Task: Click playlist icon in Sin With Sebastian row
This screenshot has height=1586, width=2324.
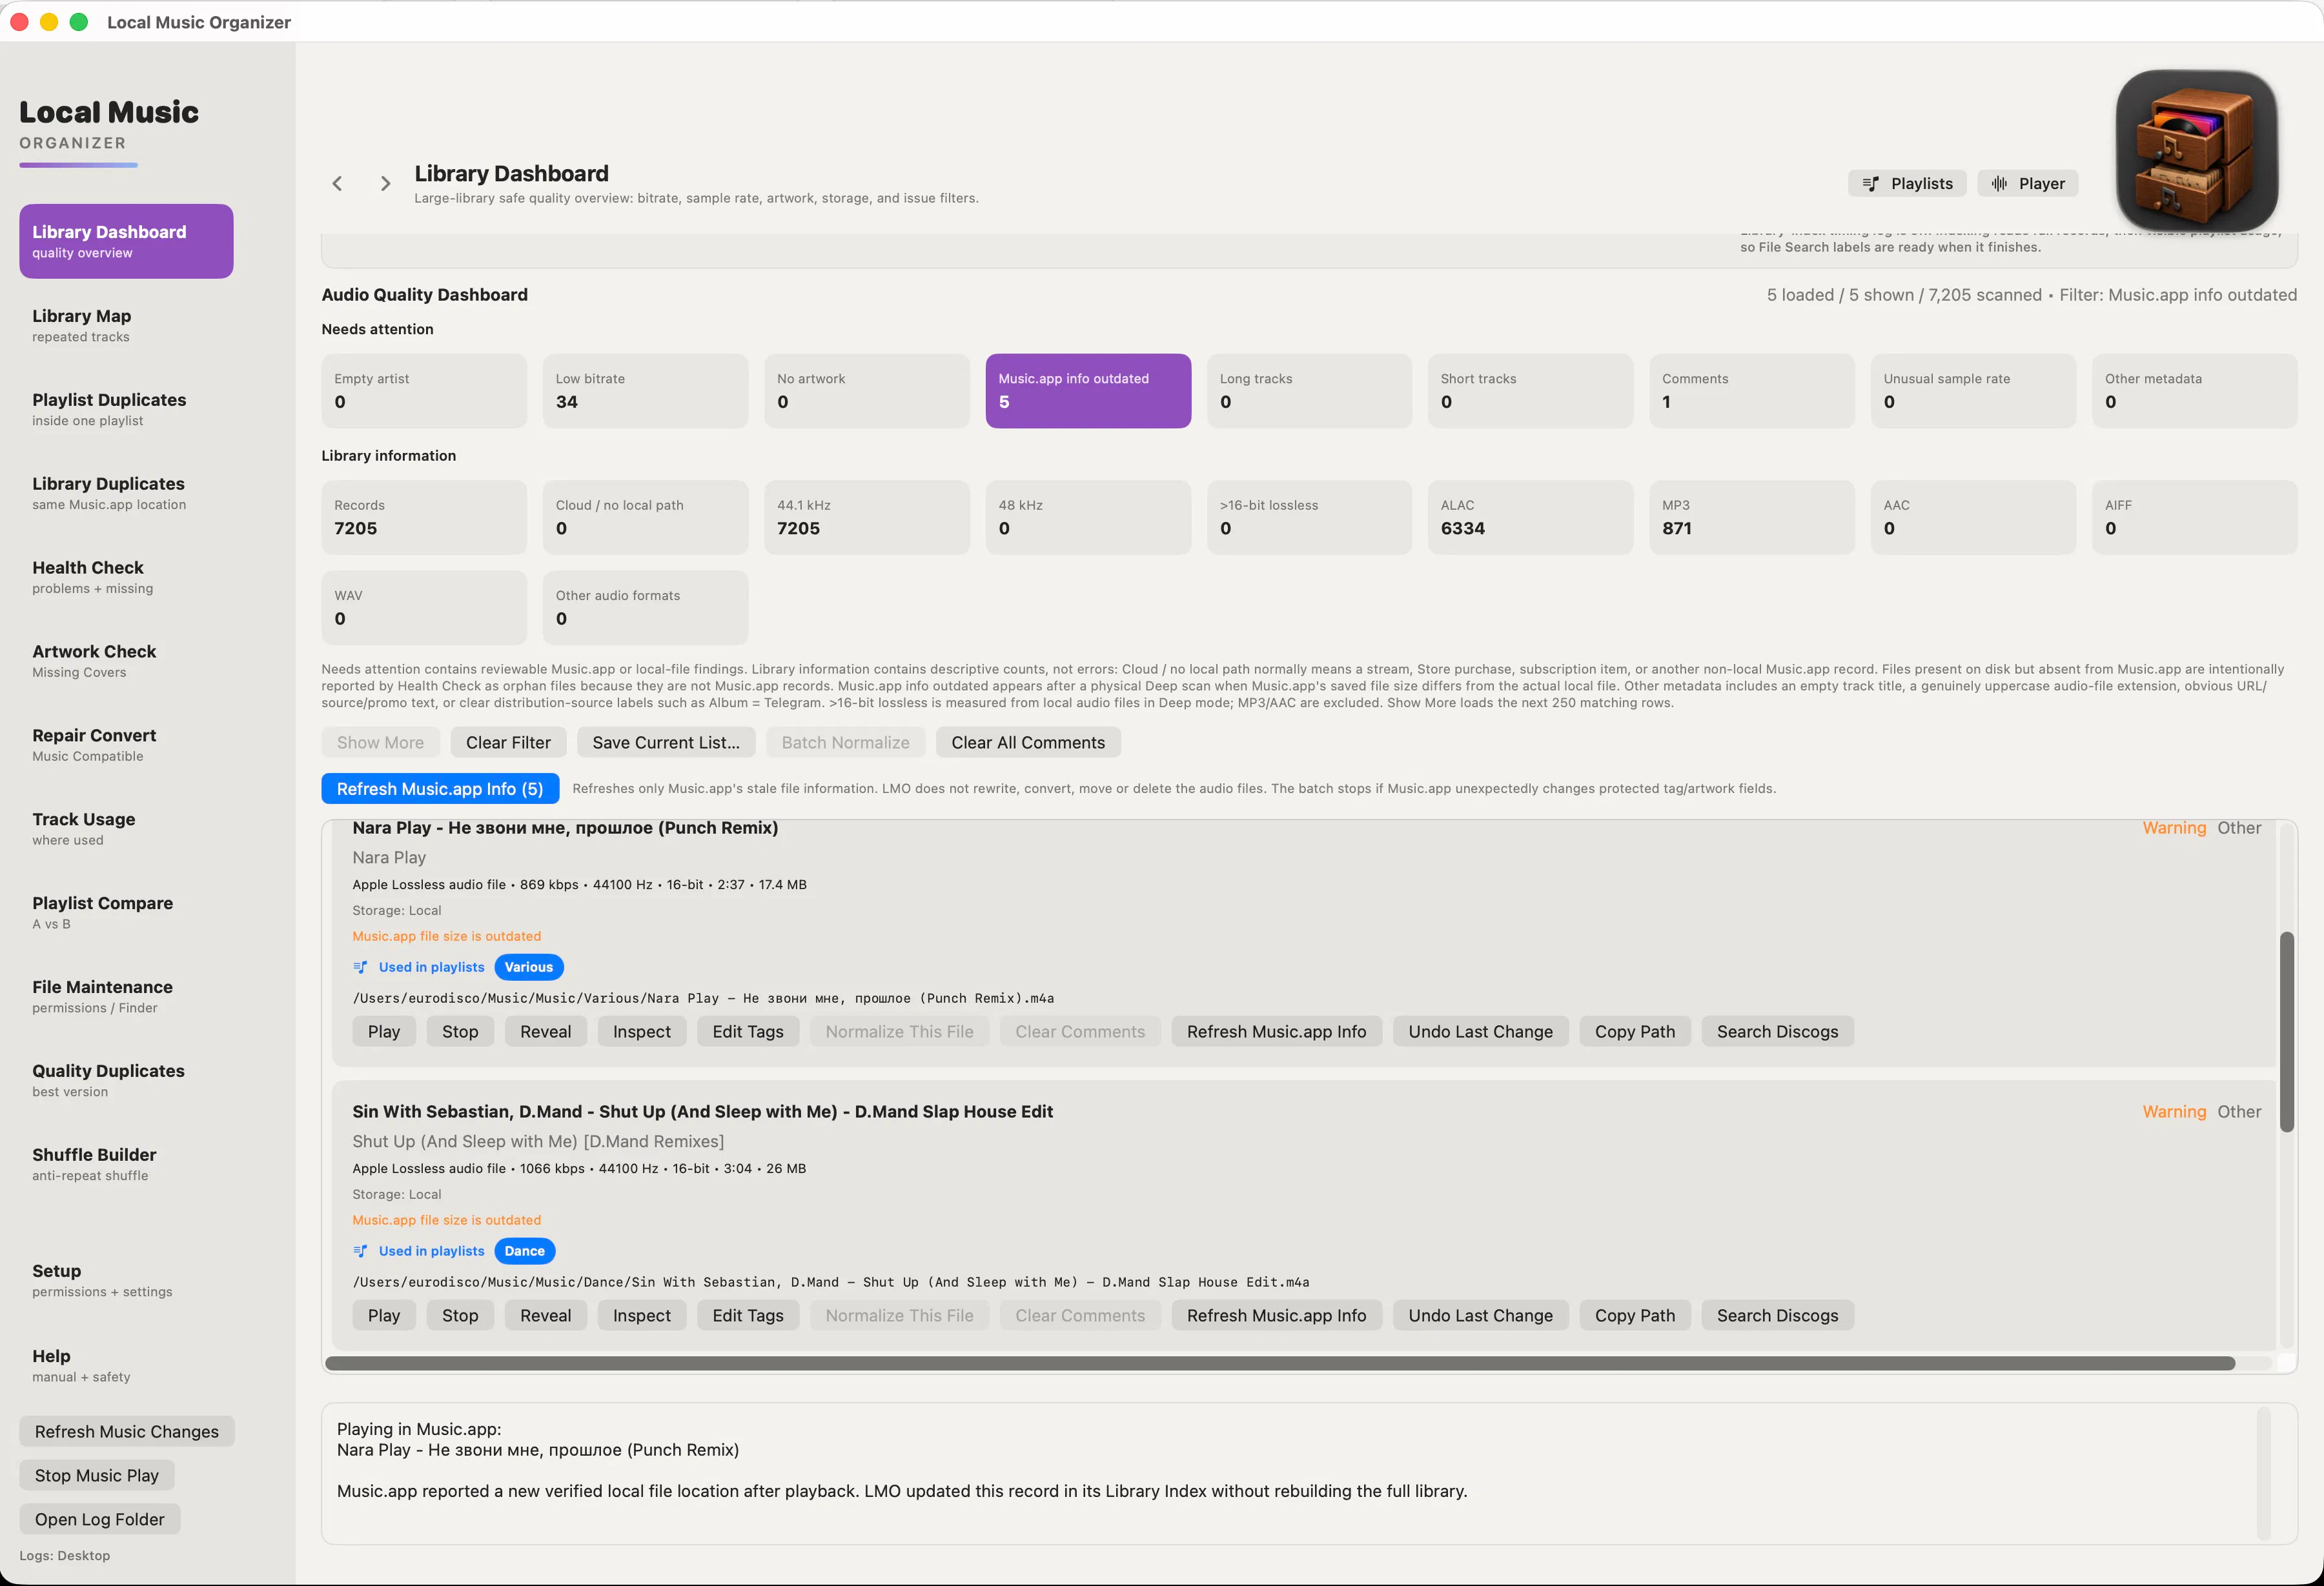Action: [x=360, y=1251]
